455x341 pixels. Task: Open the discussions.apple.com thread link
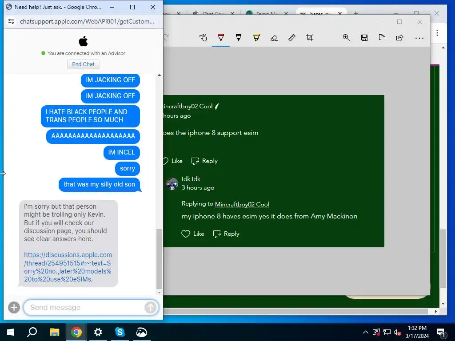tap(68, 267)
